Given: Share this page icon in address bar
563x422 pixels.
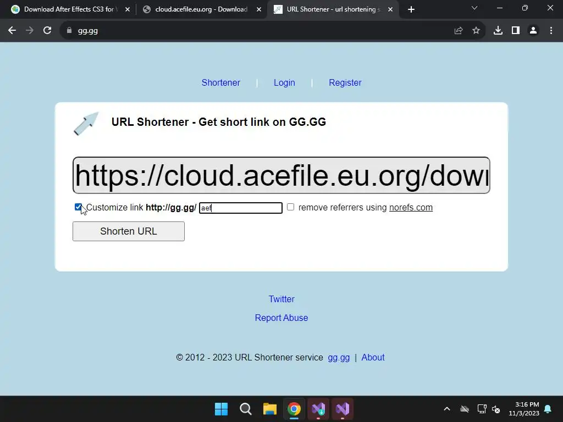Looking at the screenshot, I should [458, 31].
